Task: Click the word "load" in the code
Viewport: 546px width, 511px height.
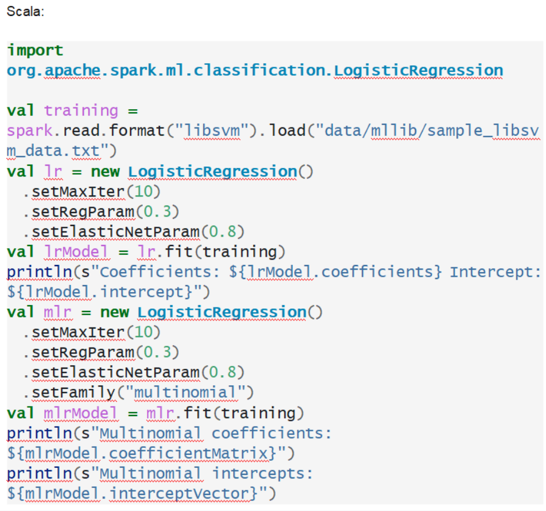Action: [289, 131]
